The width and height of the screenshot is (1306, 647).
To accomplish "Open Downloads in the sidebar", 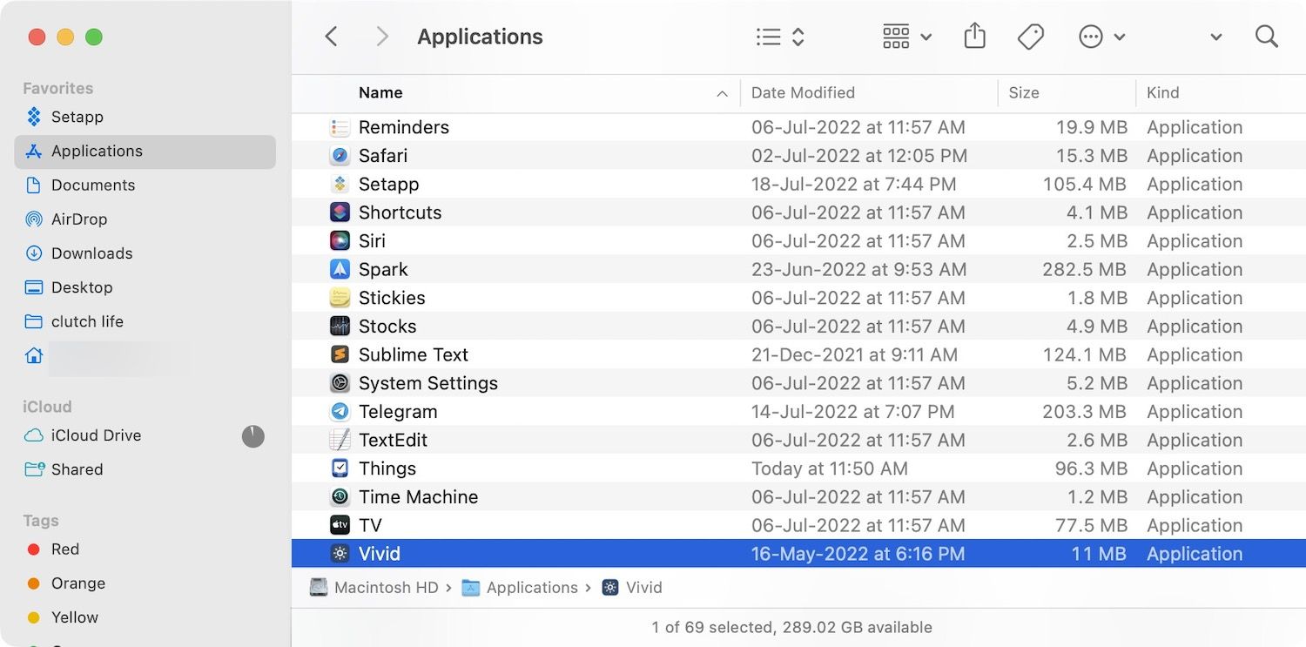I will click(x=91, y=253).
